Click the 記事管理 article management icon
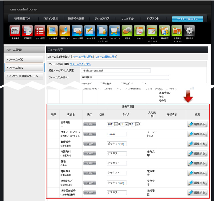This screenshot has height=201, width=214. (27, 31)
